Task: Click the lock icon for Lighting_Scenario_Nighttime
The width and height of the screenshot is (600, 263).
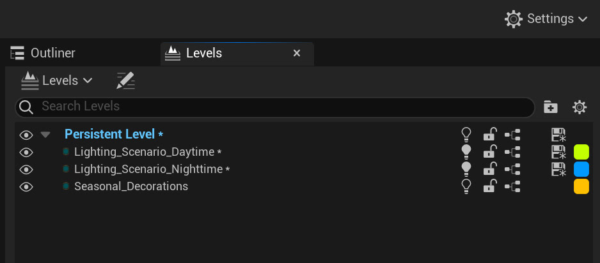Action: click(489, 169)
